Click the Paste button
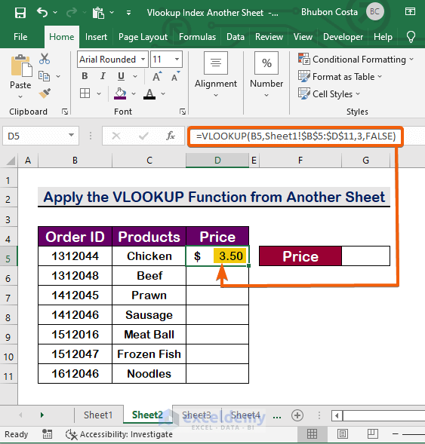Viewport: 425px width, 444px height. [x=20, y=76]
